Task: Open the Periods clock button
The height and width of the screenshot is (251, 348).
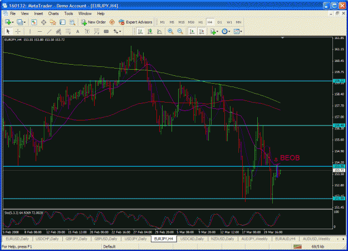Action: click(224, 31)
